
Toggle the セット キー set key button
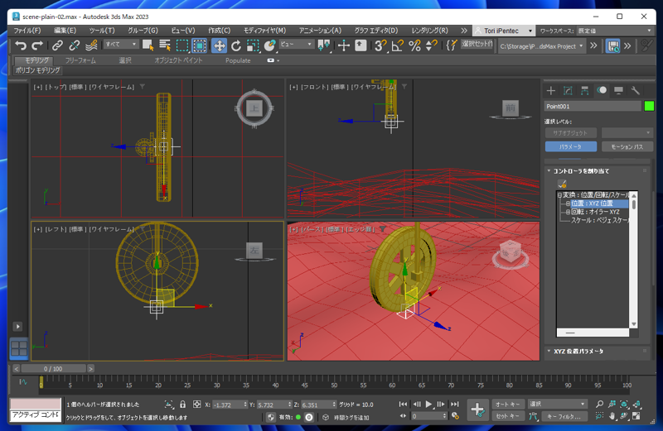coord(507,416)
